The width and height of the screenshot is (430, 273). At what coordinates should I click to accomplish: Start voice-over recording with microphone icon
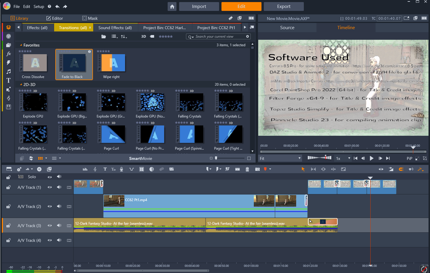[x=121, y=169]
